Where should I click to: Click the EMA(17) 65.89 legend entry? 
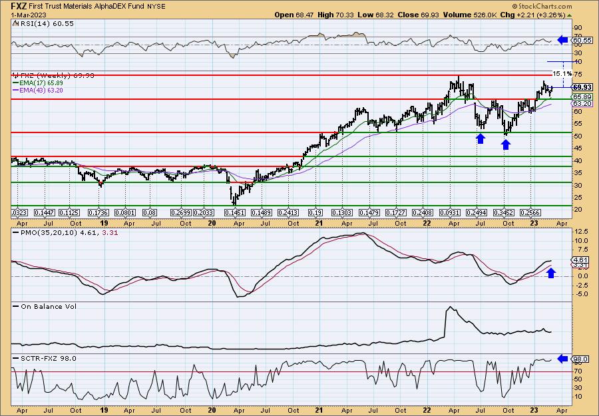coord(38,83)
